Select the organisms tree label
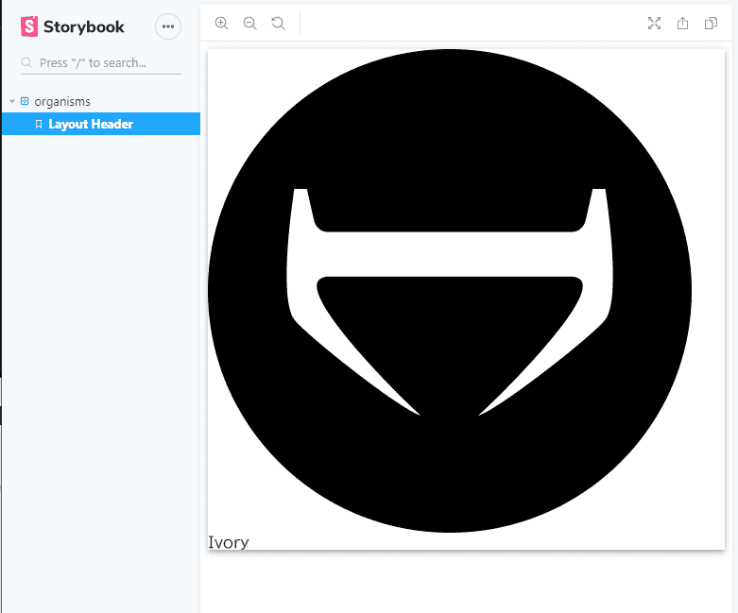The width and height of the screenshot is (738, 613). click(x=62, y=101)
